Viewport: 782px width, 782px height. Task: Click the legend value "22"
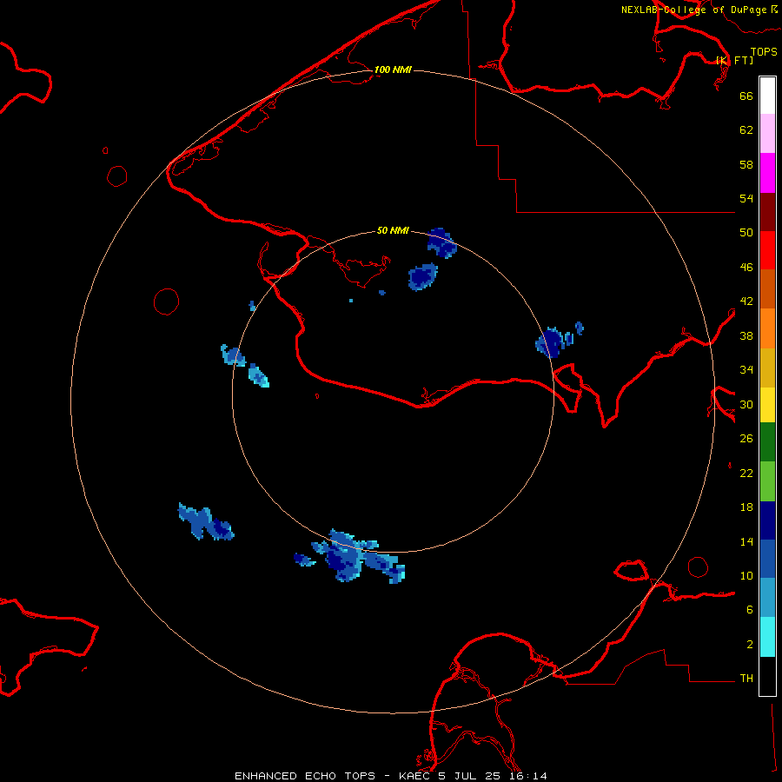tap(746, 474)
